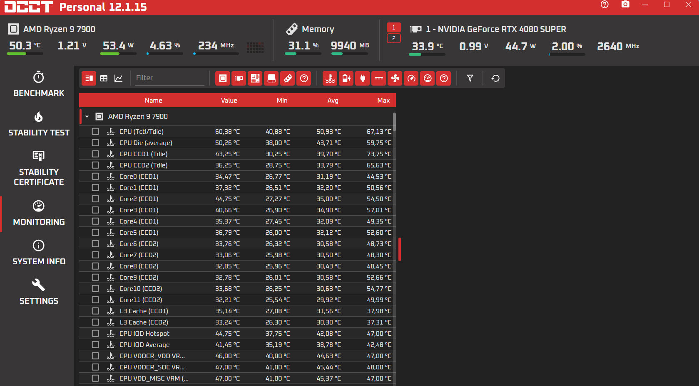
Task: Click the GPU clock value 2640 MHz
Action: (618, 46)
